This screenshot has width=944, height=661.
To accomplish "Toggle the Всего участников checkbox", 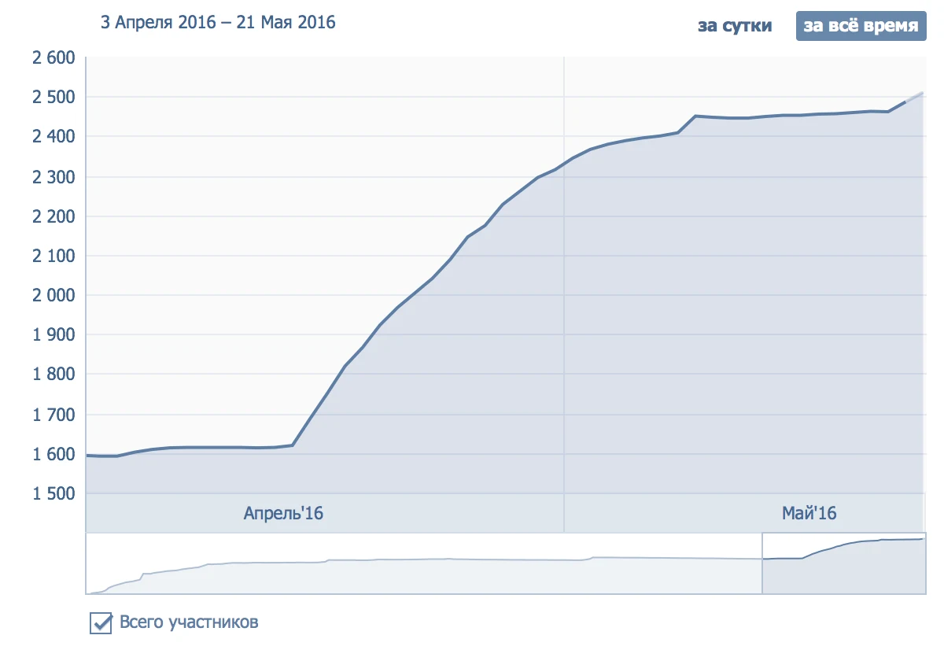I will (101, 622).
